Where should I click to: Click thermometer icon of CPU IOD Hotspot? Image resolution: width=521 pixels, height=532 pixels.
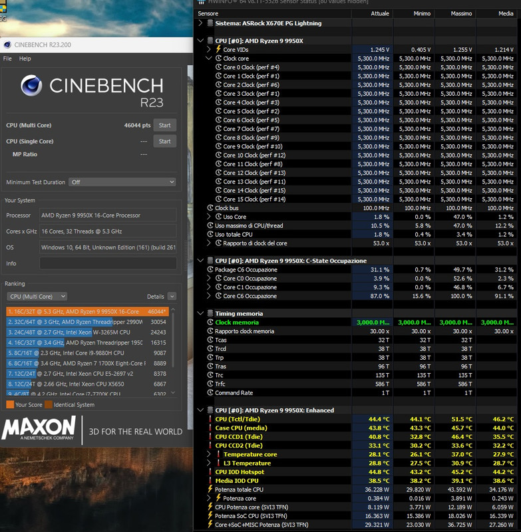pos(210,471)
